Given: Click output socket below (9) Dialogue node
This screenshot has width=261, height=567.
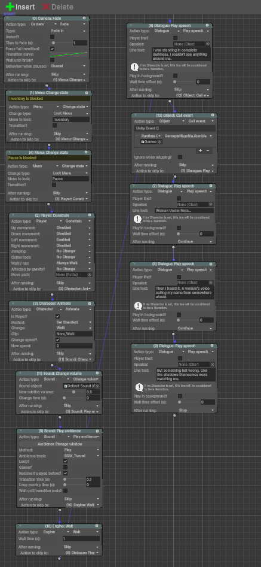Looking at the screenshot, I should (x=174, y=416).
